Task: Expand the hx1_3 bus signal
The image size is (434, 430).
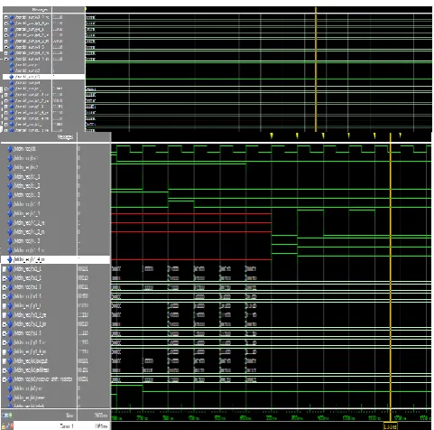Action: 5,287
